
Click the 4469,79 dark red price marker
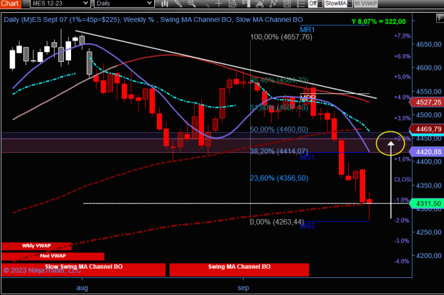tap(427, 129)
